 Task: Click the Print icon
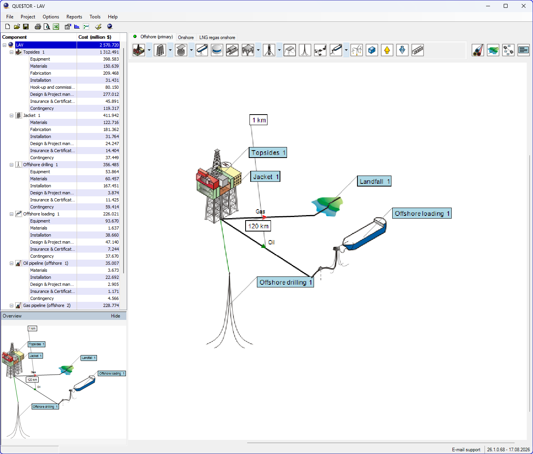(x=38, y=27)
